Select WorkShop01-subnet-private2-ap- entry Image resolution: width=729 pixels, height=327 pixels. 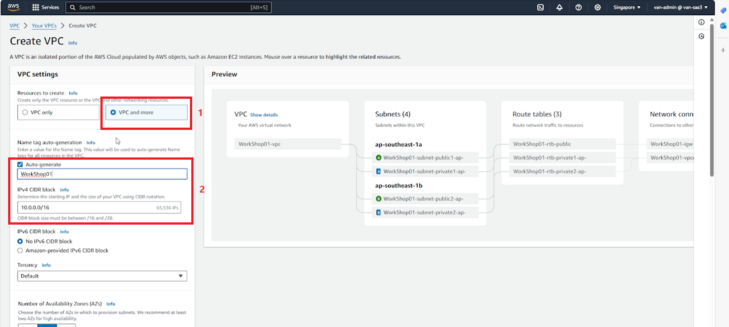[x=425, y=212]
